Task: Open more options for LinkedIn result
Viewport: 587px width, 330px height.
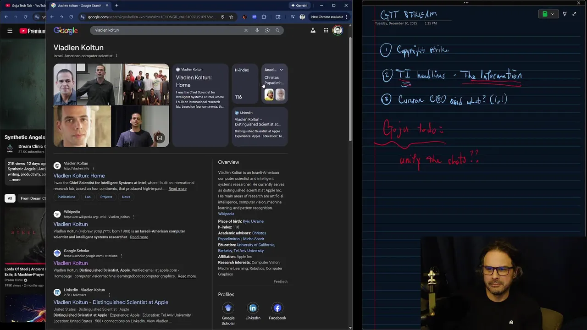Action: pyautogui.click(x=109, y=295)
